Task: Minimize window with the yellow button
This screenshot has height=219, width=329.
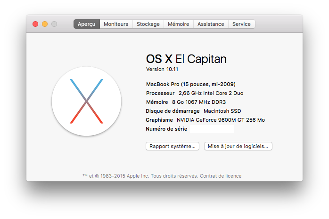Action: pyautogui.click(x=45, y=24)
